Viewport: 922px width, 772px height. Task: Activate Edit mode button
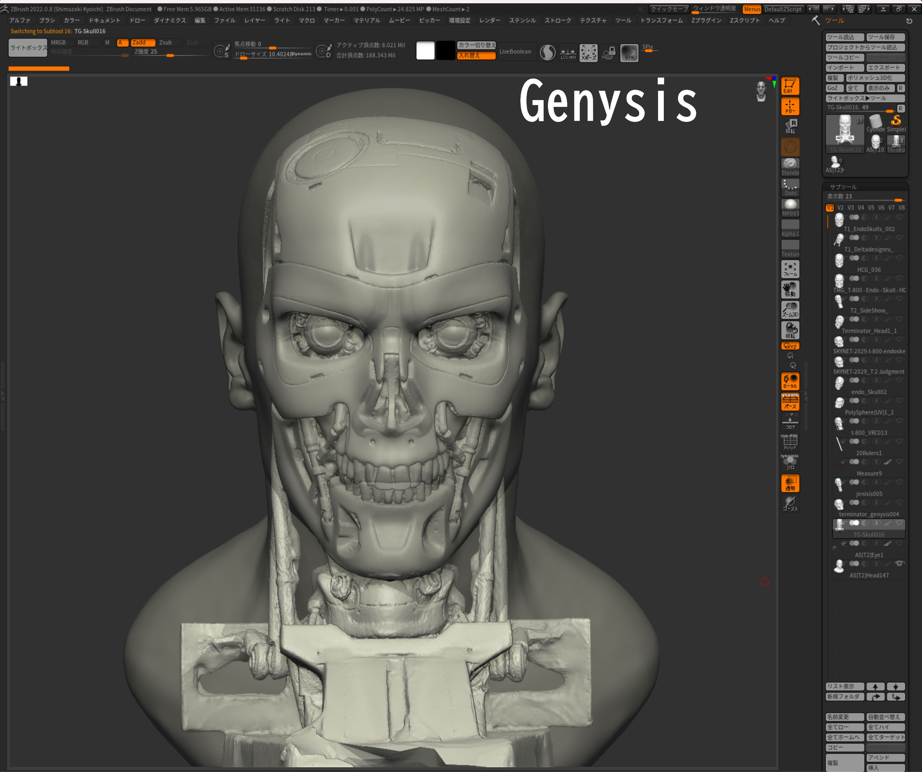pos(790,86)
